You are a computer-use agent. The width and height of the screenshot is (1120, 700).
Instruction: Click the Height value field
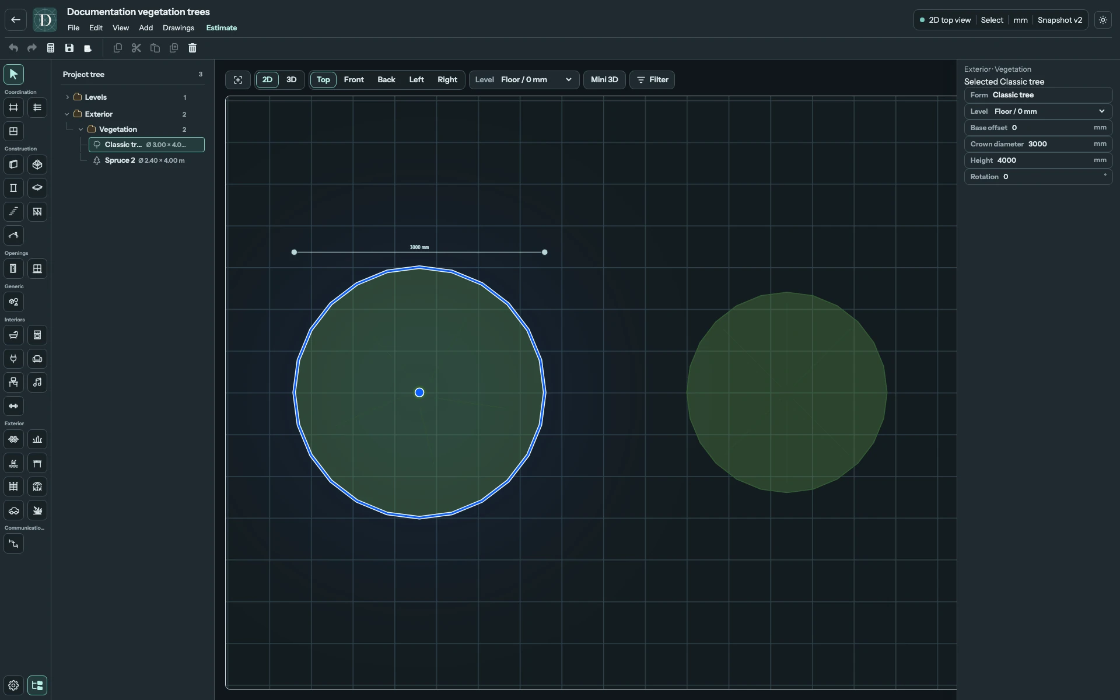1038,160
